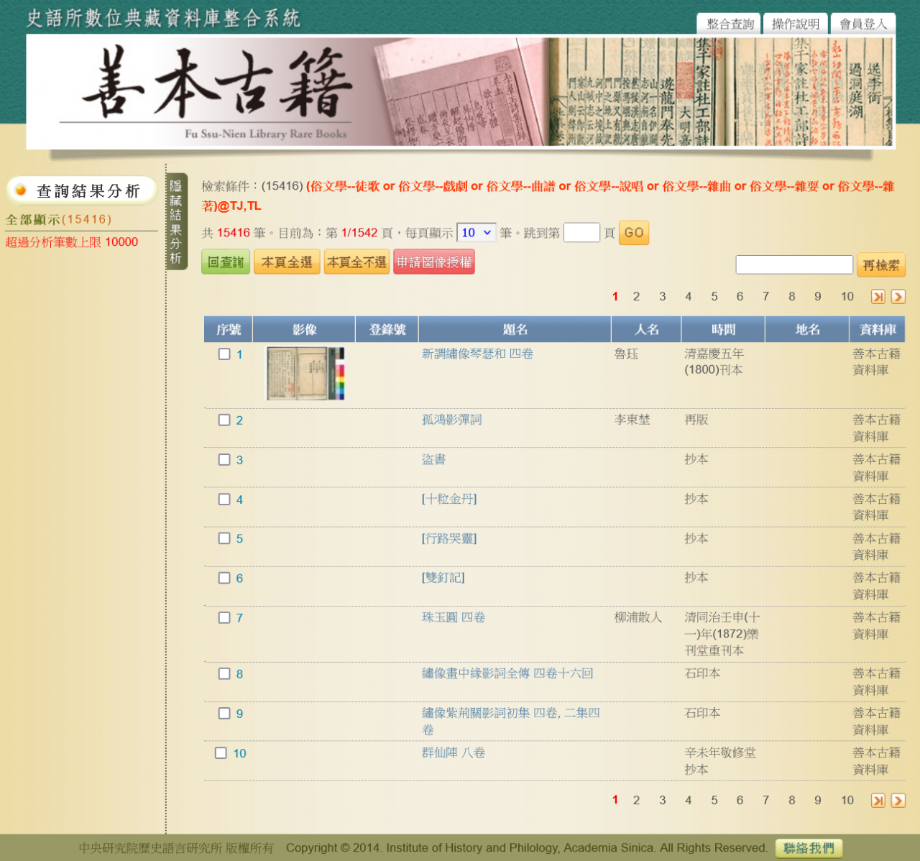Click the bottom last-page arrow icon
Image resolution: width=920 pixels, height=861 pixels.
[x=878, y=801]
